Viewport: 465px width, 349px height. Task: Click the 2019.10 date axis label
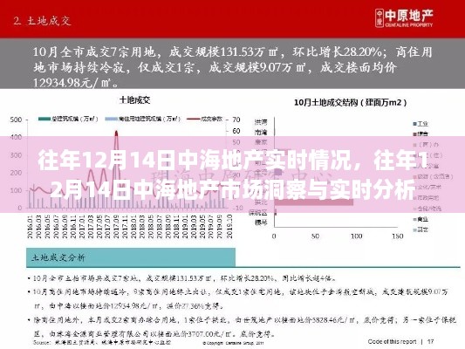[229, 226]
